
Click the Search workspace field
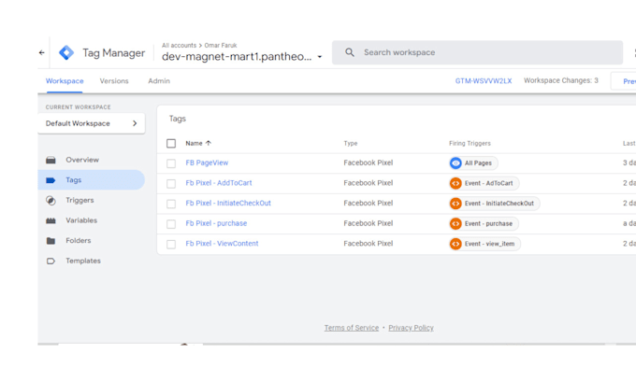click(477, 52)
